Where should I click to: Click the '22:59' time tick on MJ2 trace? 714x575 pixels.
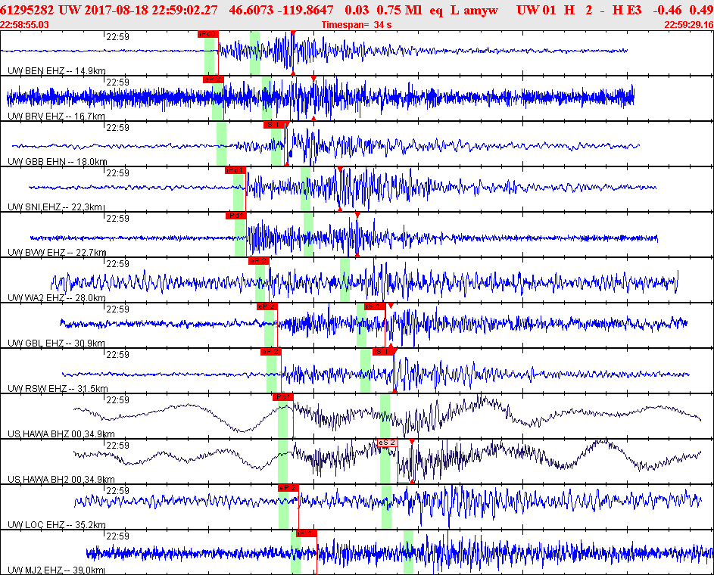tap(118, 536)
